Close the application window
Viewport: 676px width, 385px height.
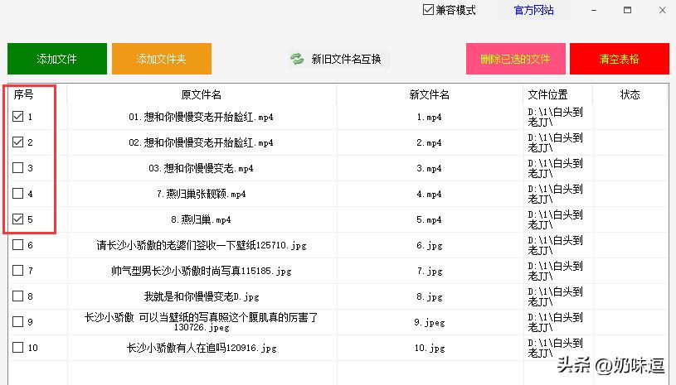coord(663,10)
